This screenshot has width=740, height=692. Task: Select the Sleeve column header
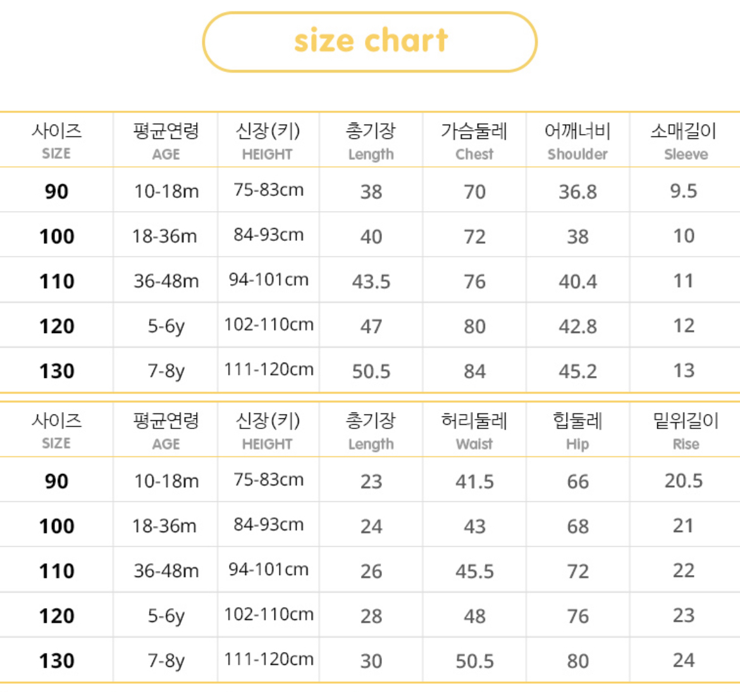click(685, 141)
